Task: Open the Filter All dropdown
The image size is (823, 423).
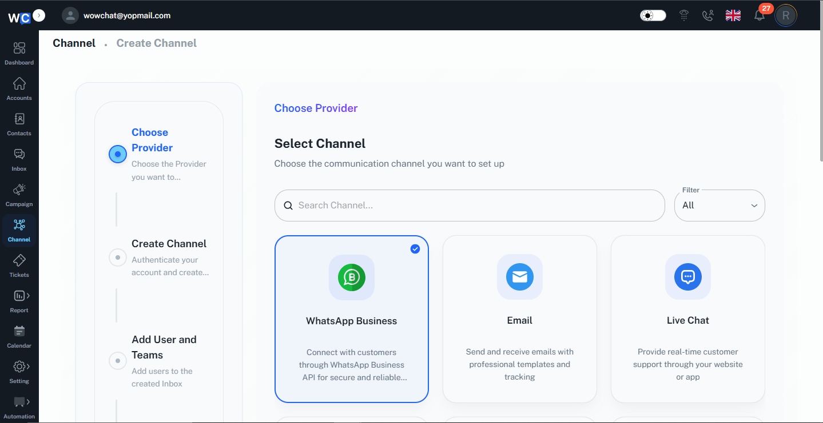Action: [719, 206]
